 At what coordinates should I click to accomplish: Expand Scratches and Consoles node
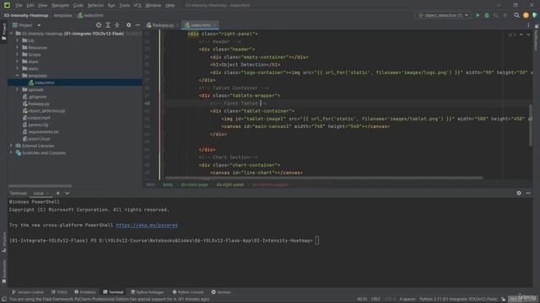[x=11, y=153]
